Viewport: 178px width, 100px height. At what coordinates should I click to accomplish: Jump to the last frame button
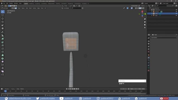(x=78, y=89)
